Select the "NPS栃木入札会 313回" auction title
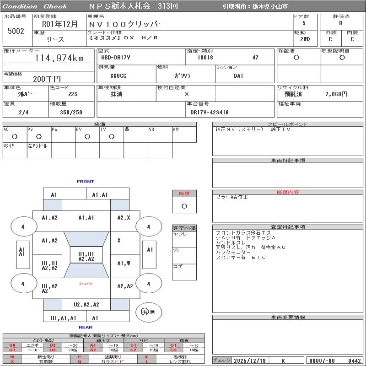 click(x=133, y=6)
